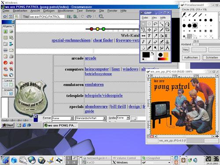Screen dimensions: 220x165
Task: Select the Lasso free select tool
Action: point(155,24)
